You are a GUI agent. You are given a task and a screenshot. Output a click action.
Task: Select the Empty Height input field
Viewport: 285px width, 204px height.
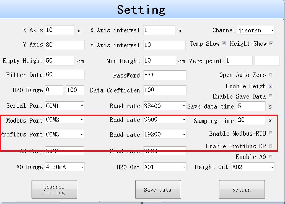tap(59, 61)
